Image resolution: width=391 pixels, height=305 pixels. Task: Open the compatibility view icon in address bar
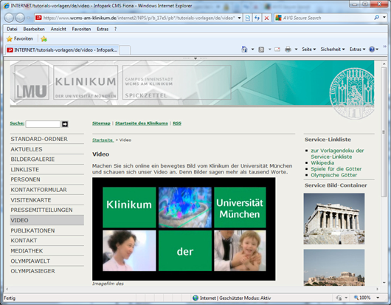point(248,18)
